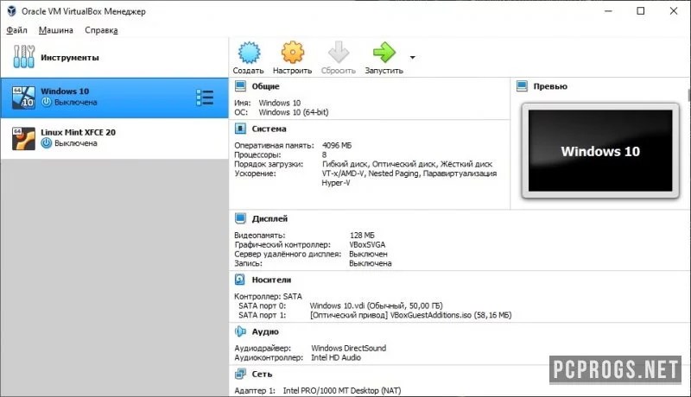Click the VBoxGuestAdditions.iso optical drive entry
This screenshot has width=691, height=397.
coord(411,315)
